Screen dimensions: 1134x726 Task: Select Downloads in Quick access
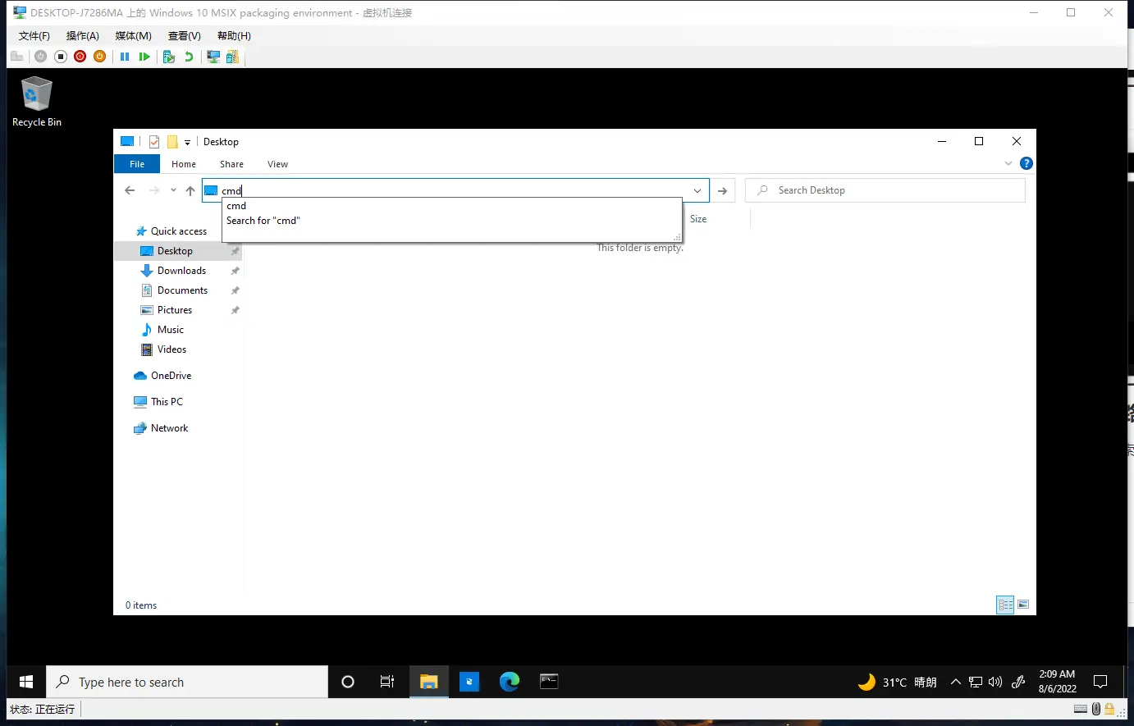(181, 271)
